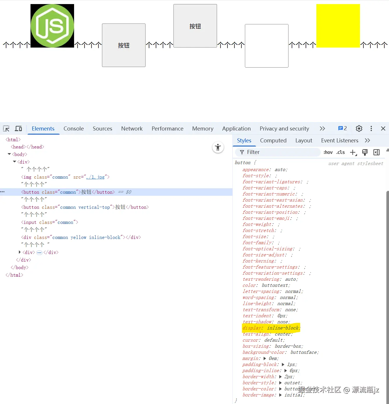Click the Node.js logo image

52,26
